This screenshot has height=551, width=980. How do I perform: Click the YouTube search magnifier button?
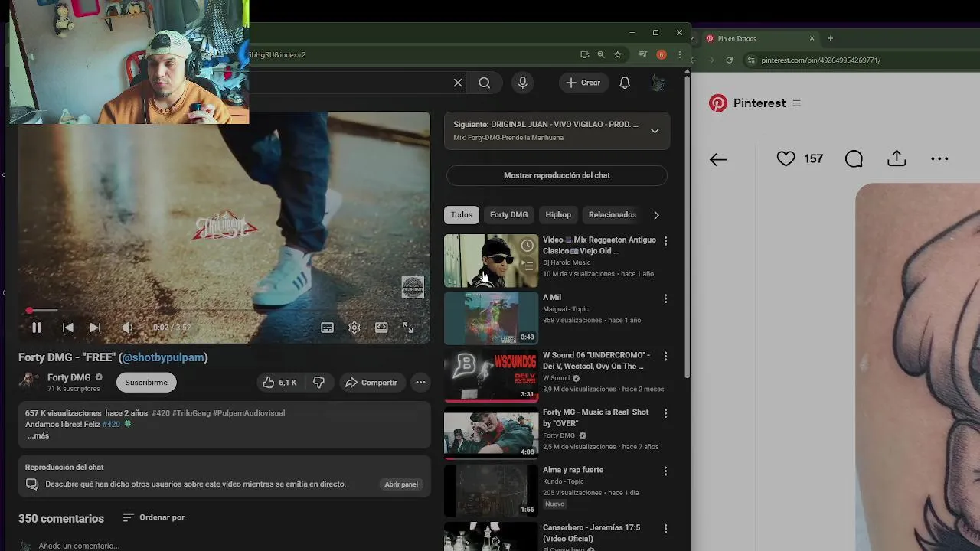pyautogui.click(x=485, y=83)
